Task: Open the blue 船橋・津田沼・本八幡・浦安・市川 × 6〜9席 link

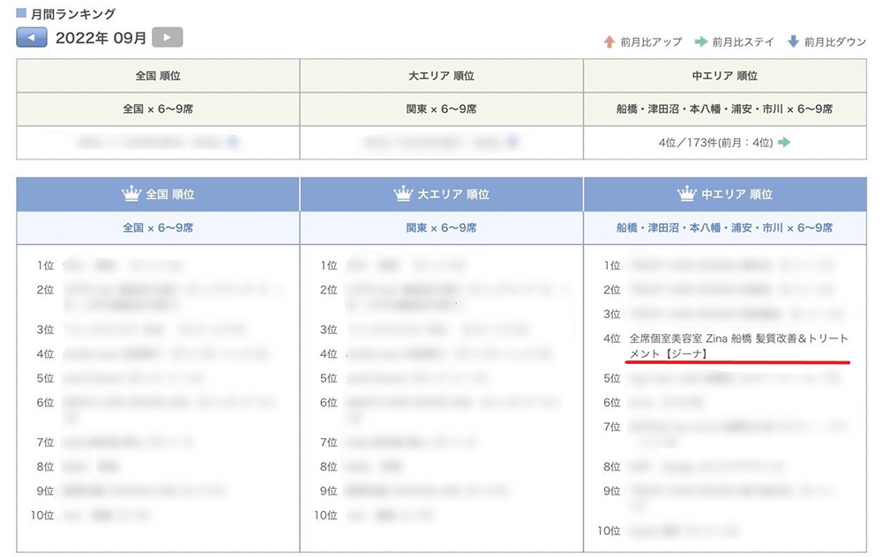Action: [x=724, y=227]
